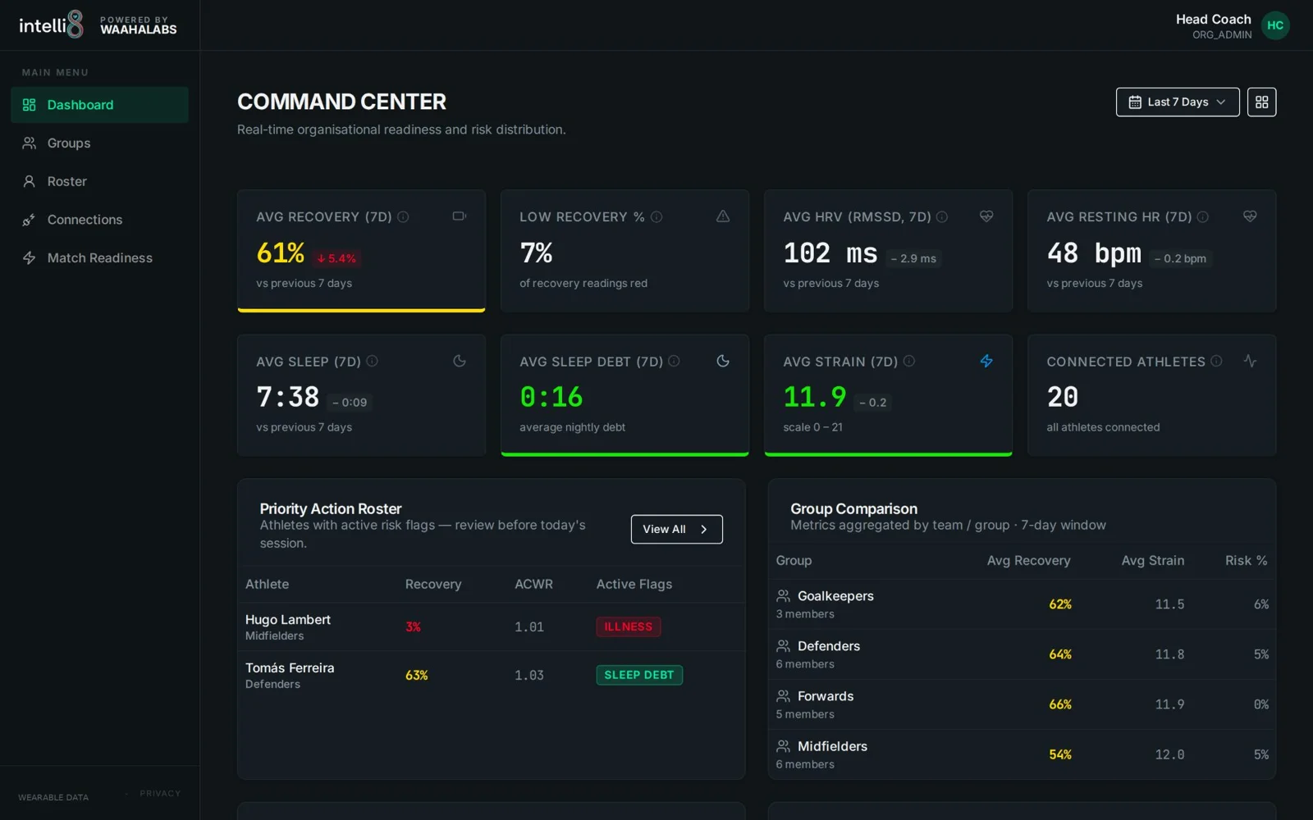Click heart icon on Avg HRV card
Image resolution: width=1313 pixels, height=820 pixels.
(x=986, y=216)
